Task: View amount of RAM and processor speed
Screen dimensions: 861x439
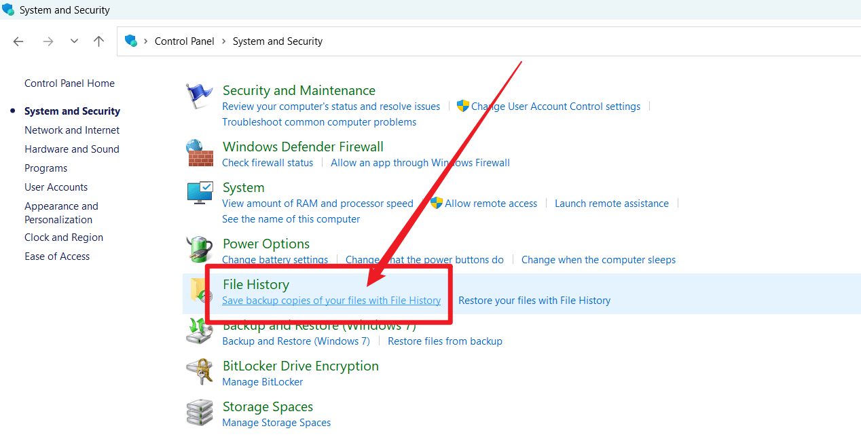Action: click(318, 204)
